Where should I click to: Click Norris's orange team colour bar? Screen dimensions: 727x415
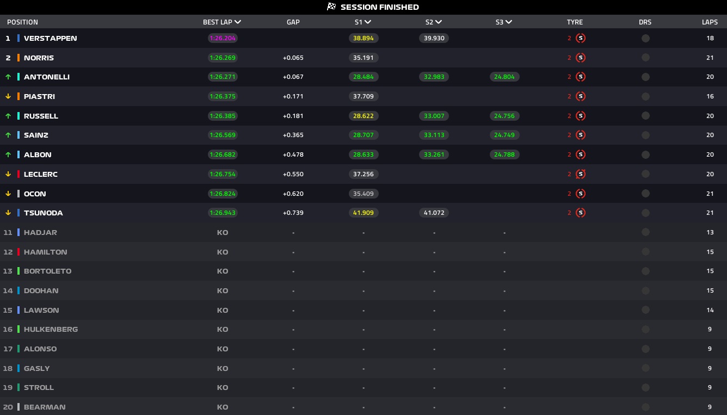[x=19, y=58]
